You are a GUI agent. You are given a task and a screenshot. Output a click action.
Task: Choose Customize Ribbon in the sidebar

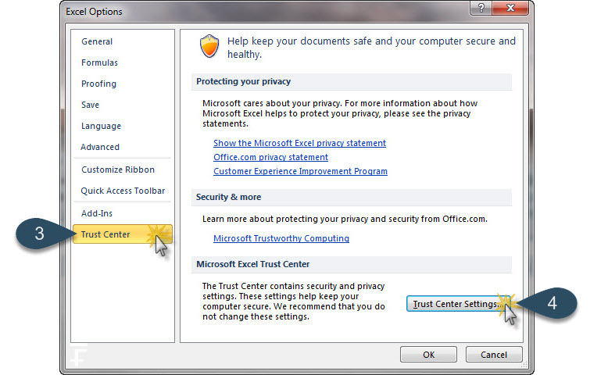[x=118, y=170]
